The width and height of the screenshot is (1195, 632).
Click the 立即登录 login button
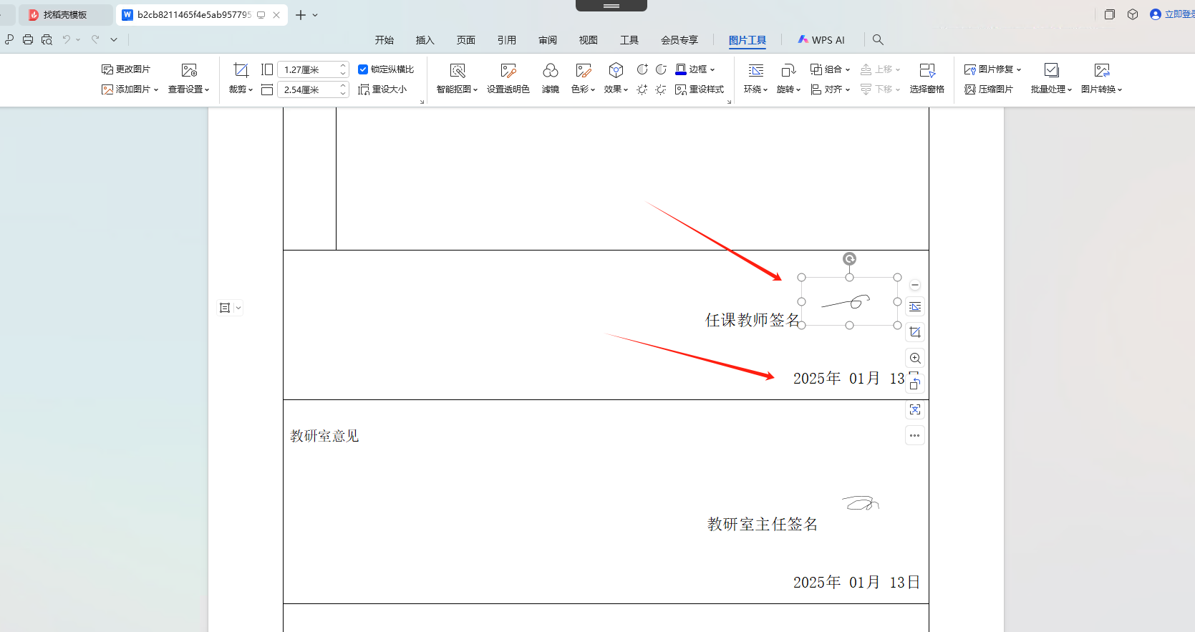pos(1171,14)
